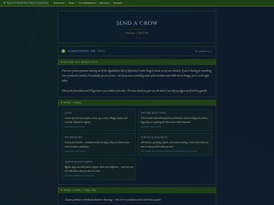Select the Zines card heading
The height and width of the screenshot is (205, 274).
point(68,113)
